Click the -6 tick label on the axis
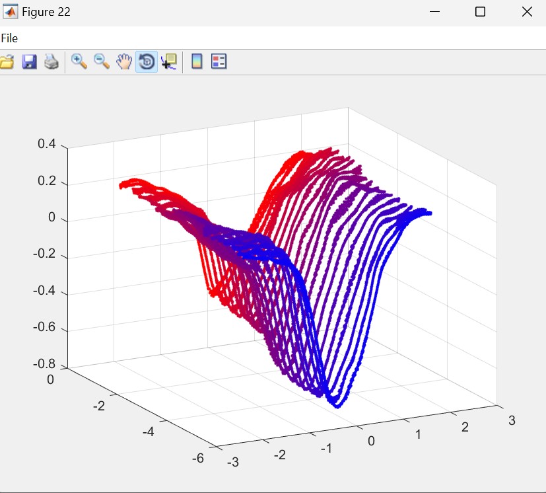 (197, 457)
